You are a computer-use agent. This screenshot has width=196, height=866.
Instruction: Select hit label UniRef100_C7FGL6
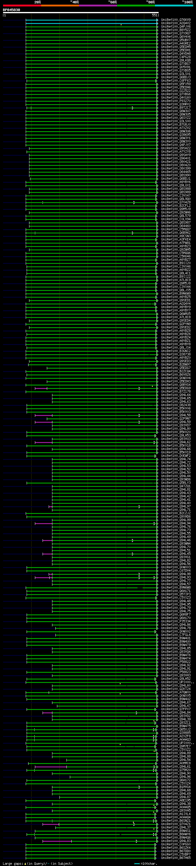(176, 635)
